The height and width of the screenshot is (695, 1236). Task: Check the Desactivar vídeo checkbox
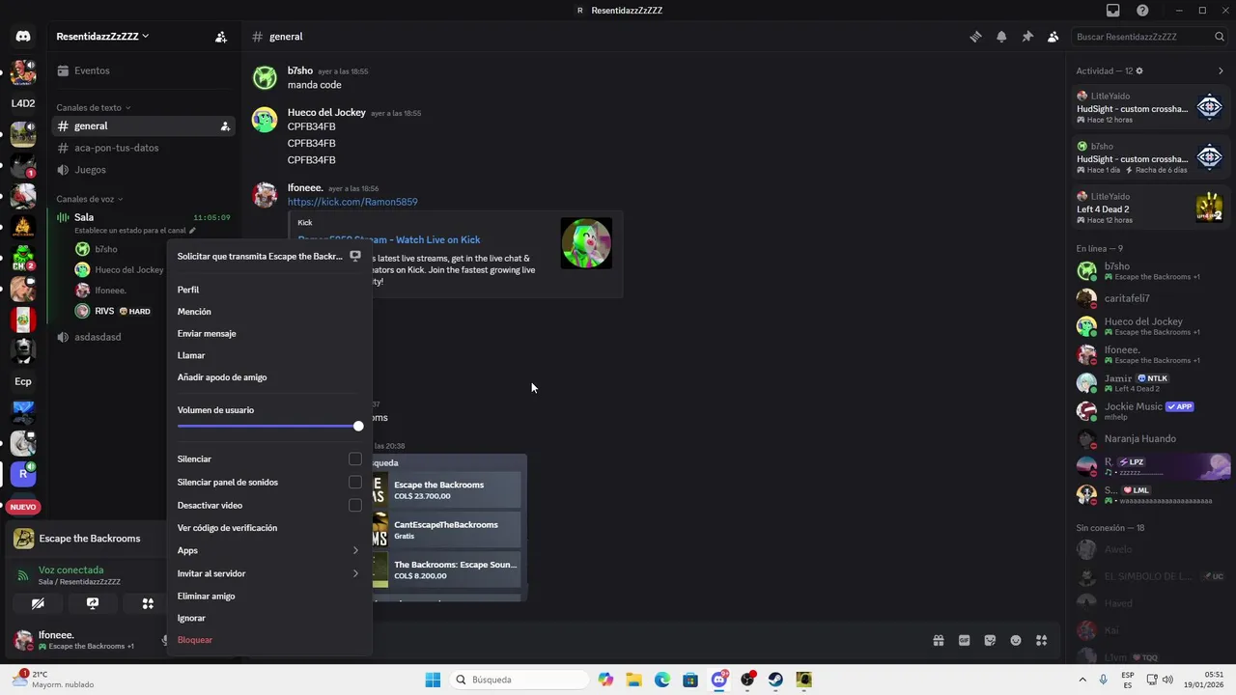pos(355,505)
